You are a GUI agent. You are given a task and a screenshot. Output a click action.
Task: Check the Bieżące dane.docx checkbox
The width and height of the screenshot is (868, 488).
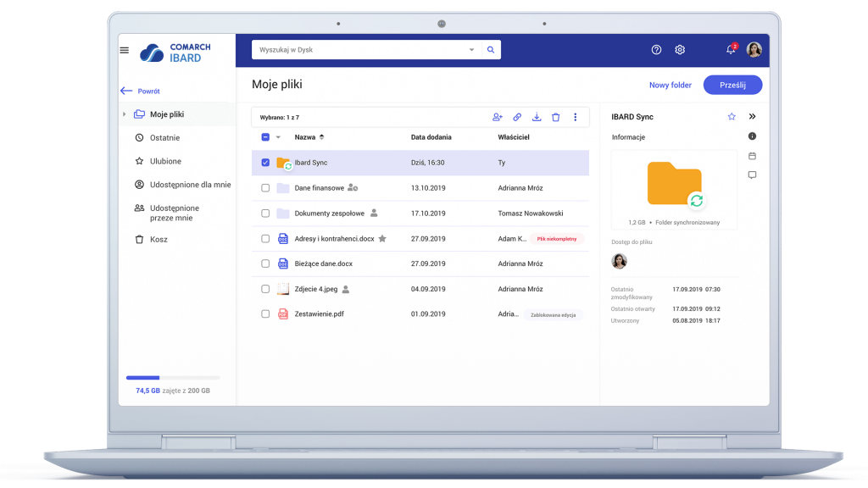coord(265,264)
